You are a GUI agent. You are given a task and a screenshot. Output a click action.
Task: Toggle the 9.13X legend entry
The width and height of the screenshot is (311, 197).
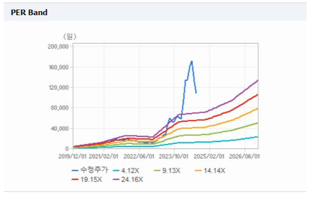167,171
